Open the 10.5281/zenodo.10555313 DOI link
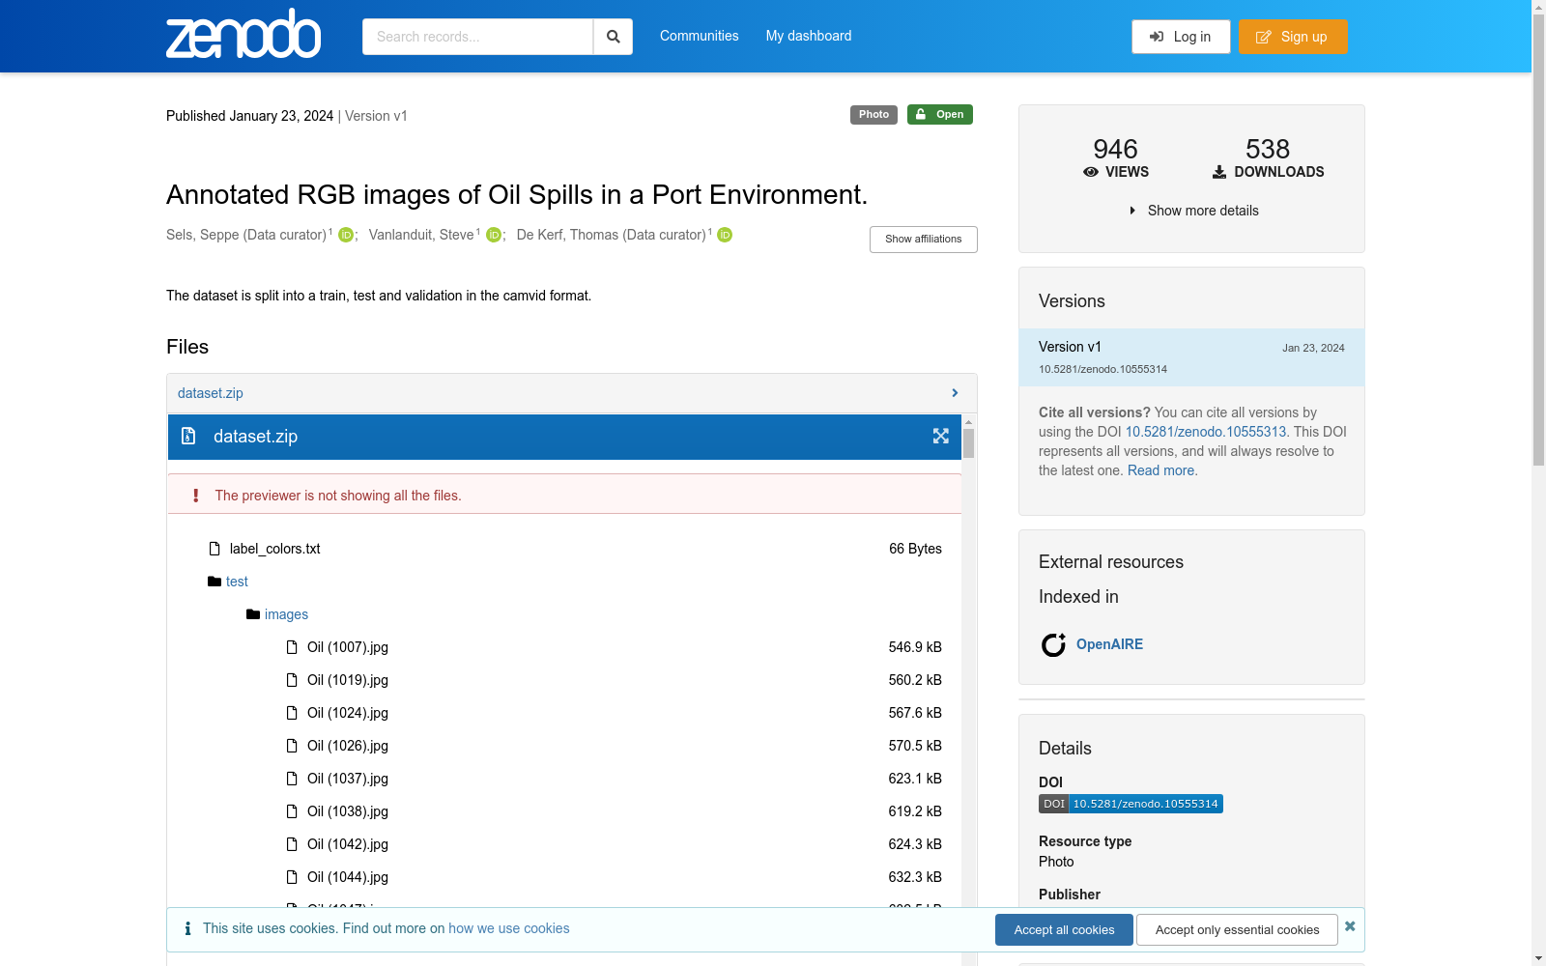Viewport: 1546px width, 966px height. pyautogui.click(x=1206, y=432)
